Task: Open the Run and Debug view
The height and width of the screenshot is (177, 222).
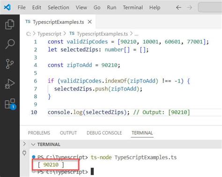Action: tap(10, 84)
